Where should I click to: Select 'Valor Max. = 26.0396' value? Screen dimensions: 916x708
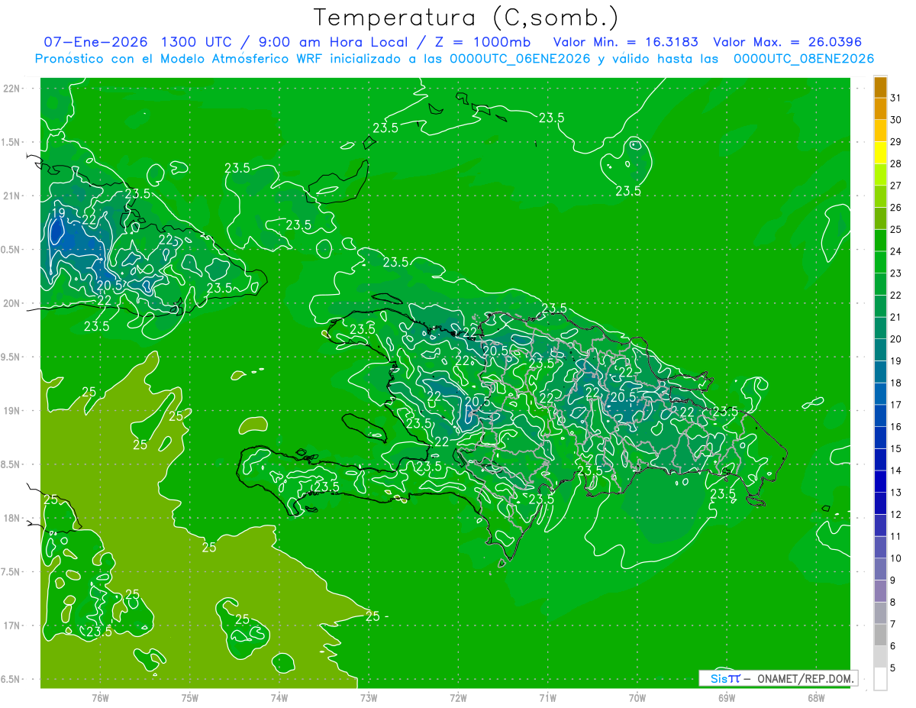[787, 41]
